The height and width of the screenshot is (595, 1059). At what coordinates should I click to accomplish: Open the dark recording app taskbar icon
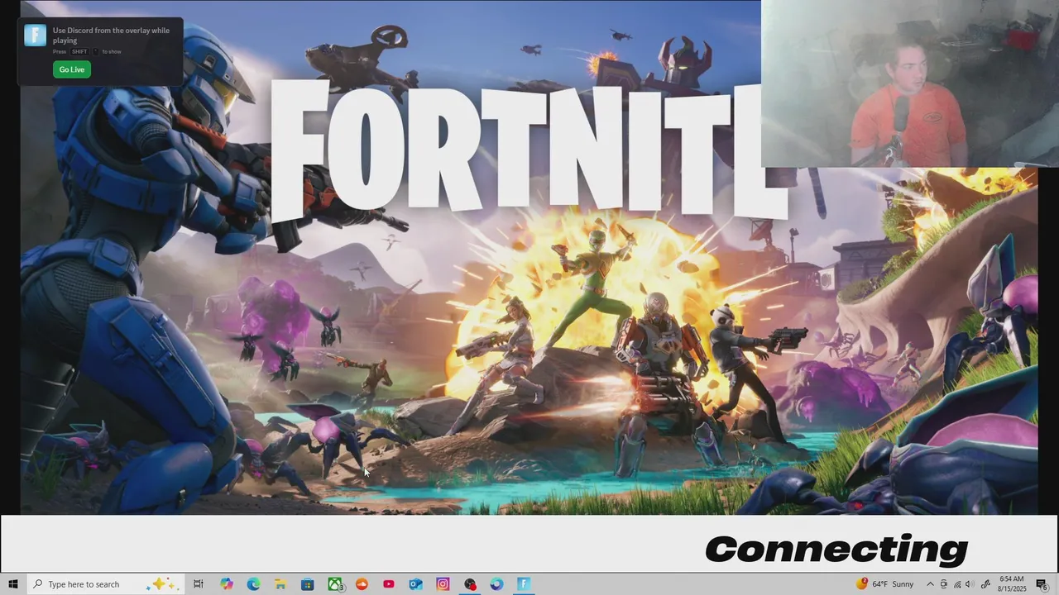(470, 584)
